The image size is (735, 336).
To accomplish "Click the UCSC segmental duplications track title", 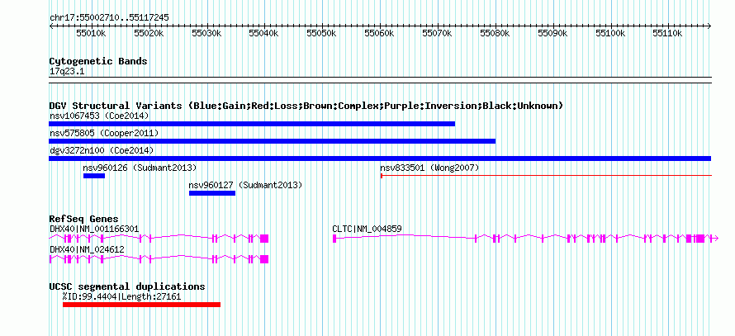I will [x=127, y=286].
